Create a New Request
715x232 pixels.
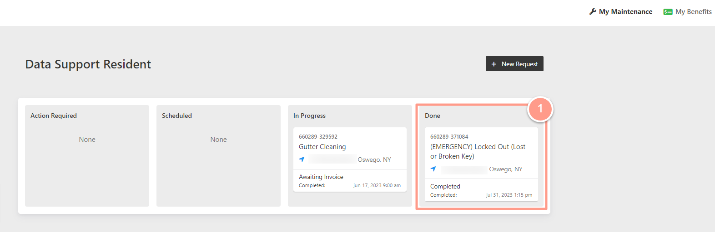(514, 64)
